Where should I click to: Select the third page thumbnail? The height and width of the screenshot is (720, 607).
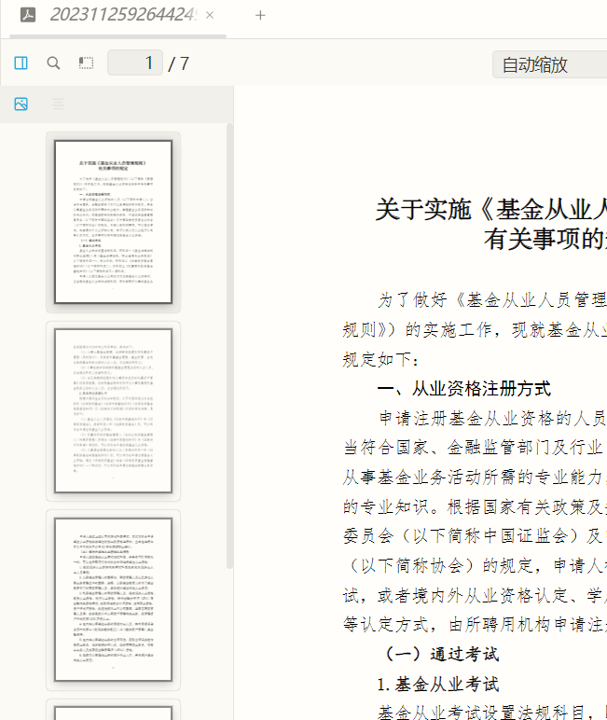coord(114,600)
